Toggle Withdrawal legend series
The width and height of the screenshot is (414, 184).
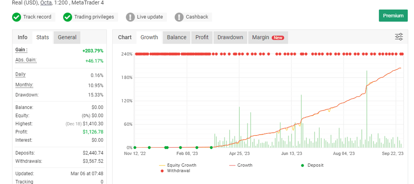(x=175, y=171)
